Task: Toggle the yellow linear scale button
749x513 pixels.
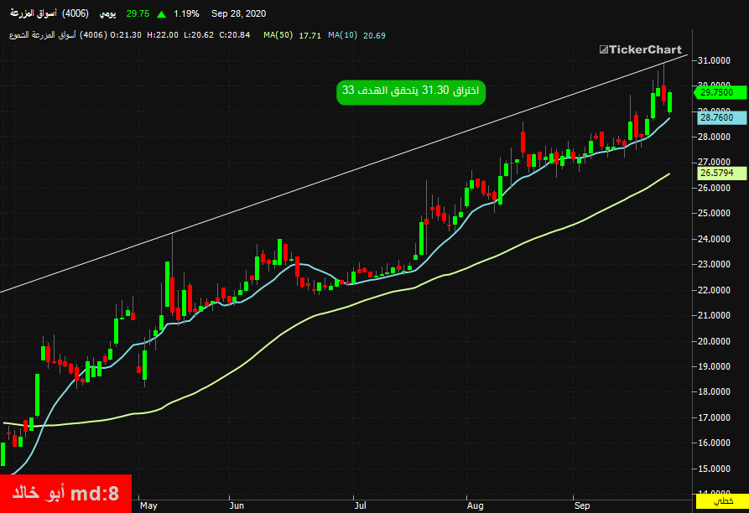Action: (722, 501)
